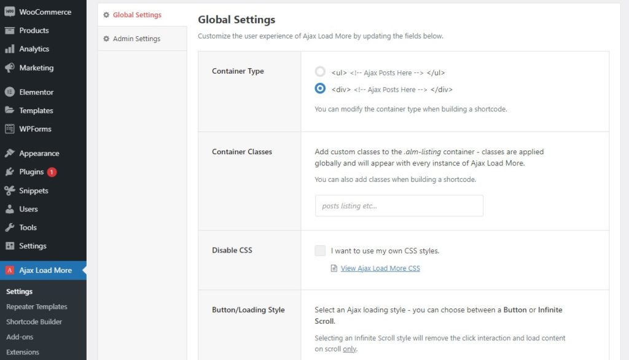Click the Snippets scissors icon
Viewport: 629px width, 360px height.
10,190
